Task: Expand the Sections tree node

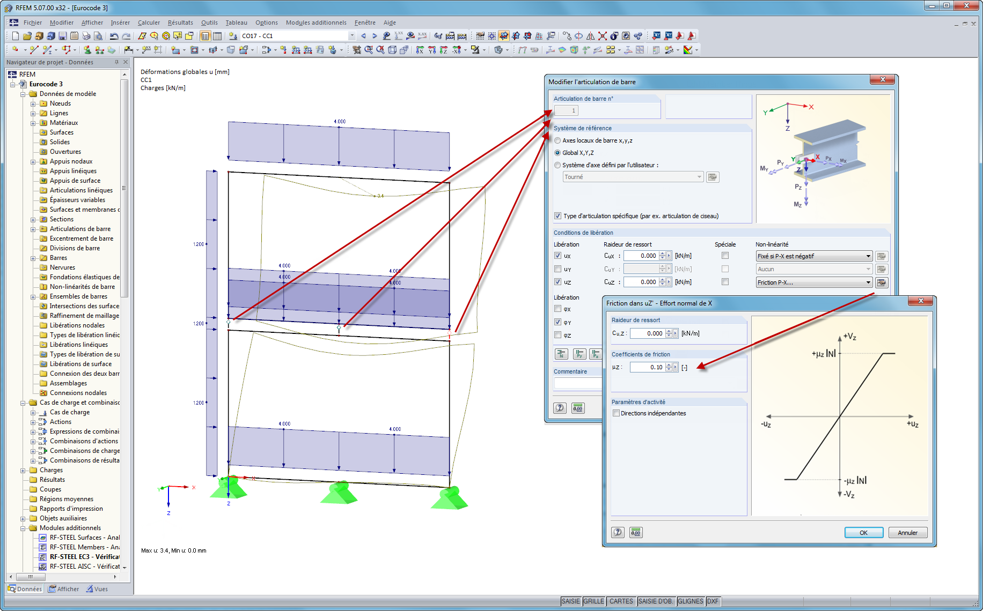Action: pos(33,220)
